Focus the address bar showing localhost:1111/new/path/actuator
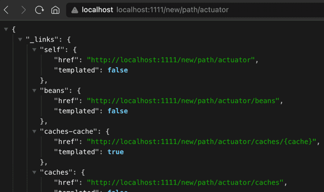The image size is (324, 192). [x=195, y=10]
